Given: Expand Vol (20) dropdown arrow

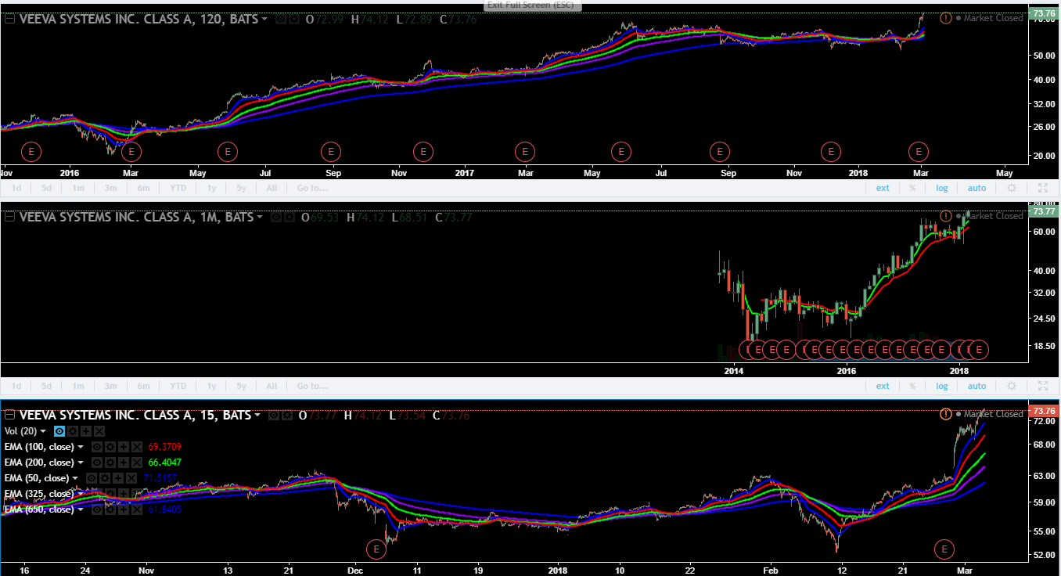Looking at the screenshot, I should 43,431.
